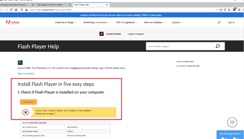This screenshot has height=139, width=244.
Task: Click the 'Flash Player Help' page title
Action: (38, 47)
